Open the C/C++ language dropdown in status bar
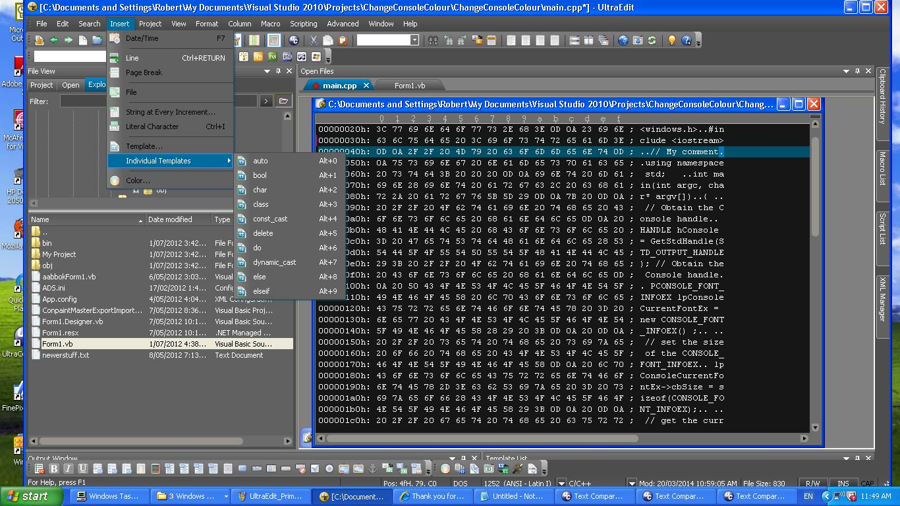Screen dimensions: 900x506 tap(631, 483)
